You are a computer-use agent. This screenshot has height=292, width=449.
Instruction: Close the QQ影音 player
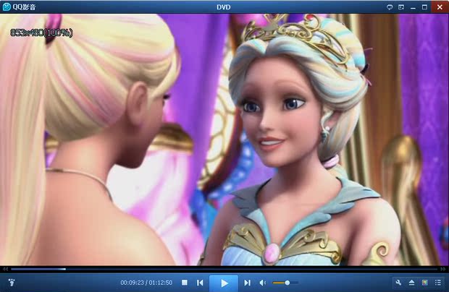[x=440, y=7]
